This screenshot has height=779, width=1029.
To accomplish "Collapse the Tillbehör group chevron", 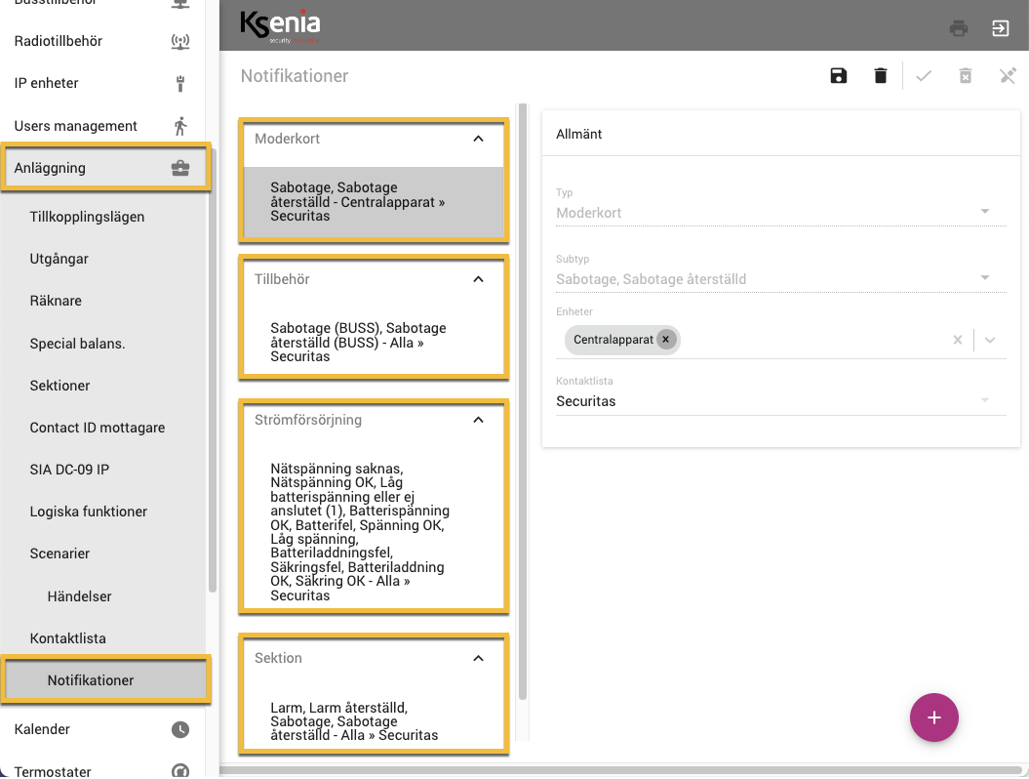I will [x=478, y=279].
